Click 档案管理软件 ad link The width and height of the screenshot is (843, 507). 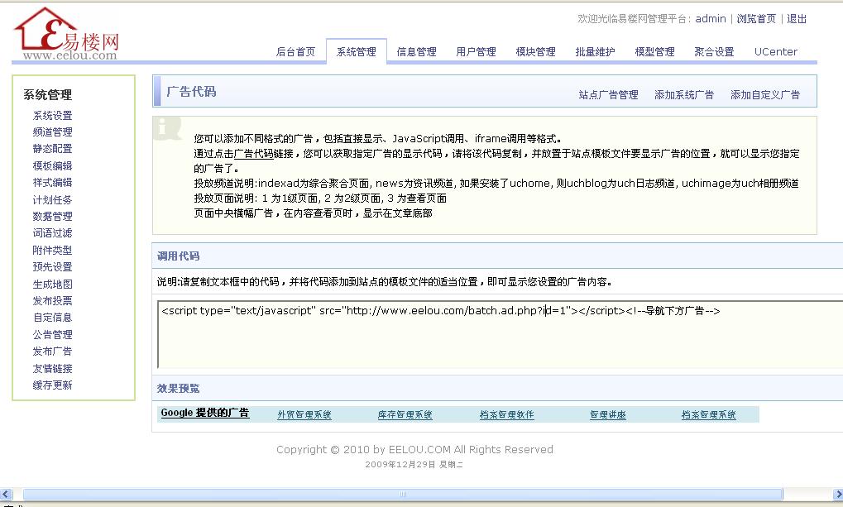507,414
